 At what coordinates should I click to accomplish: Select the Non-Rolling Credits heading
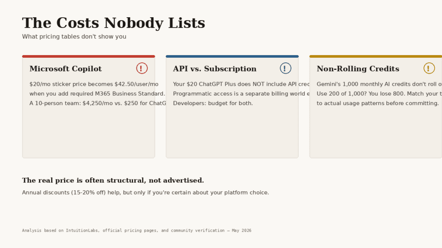pyautogui.click(x=358, y=69)
